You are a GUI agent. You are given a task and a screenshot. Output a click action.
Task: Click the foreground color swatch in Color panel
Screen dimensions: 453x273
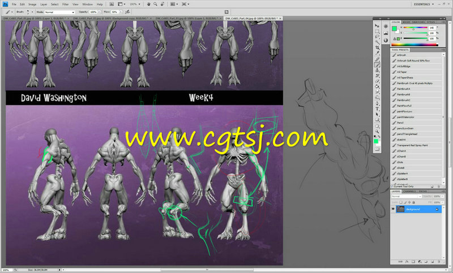[x=394, y=28]
